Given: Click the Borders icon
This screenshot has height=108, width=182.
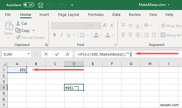Looking at the screenshot, I should pyautogui.click(x=82, y=35).
